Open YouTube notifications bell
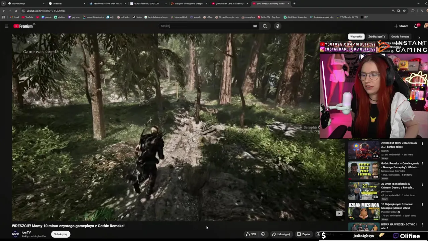Screen dimensions: 428x241 [416, 26]
